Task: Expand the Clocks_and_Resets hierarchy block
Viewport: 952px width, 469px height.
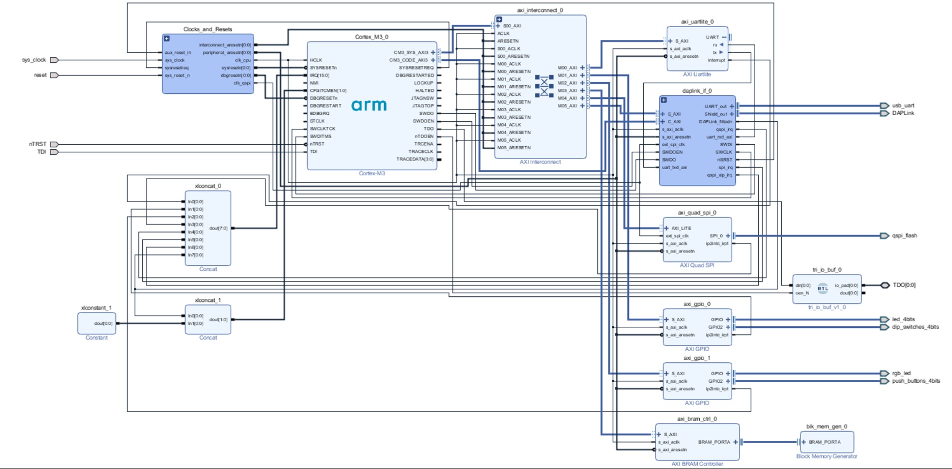Action: (x=167, y=38)
